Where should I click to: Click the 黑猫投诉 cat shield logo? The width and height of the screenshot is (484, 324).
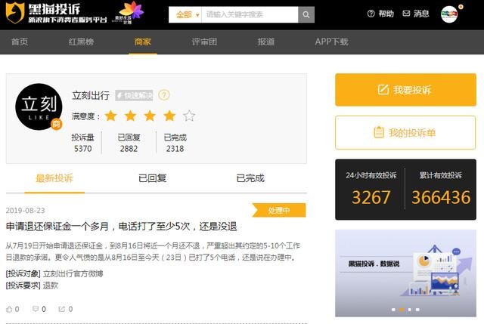coord(15,13)
